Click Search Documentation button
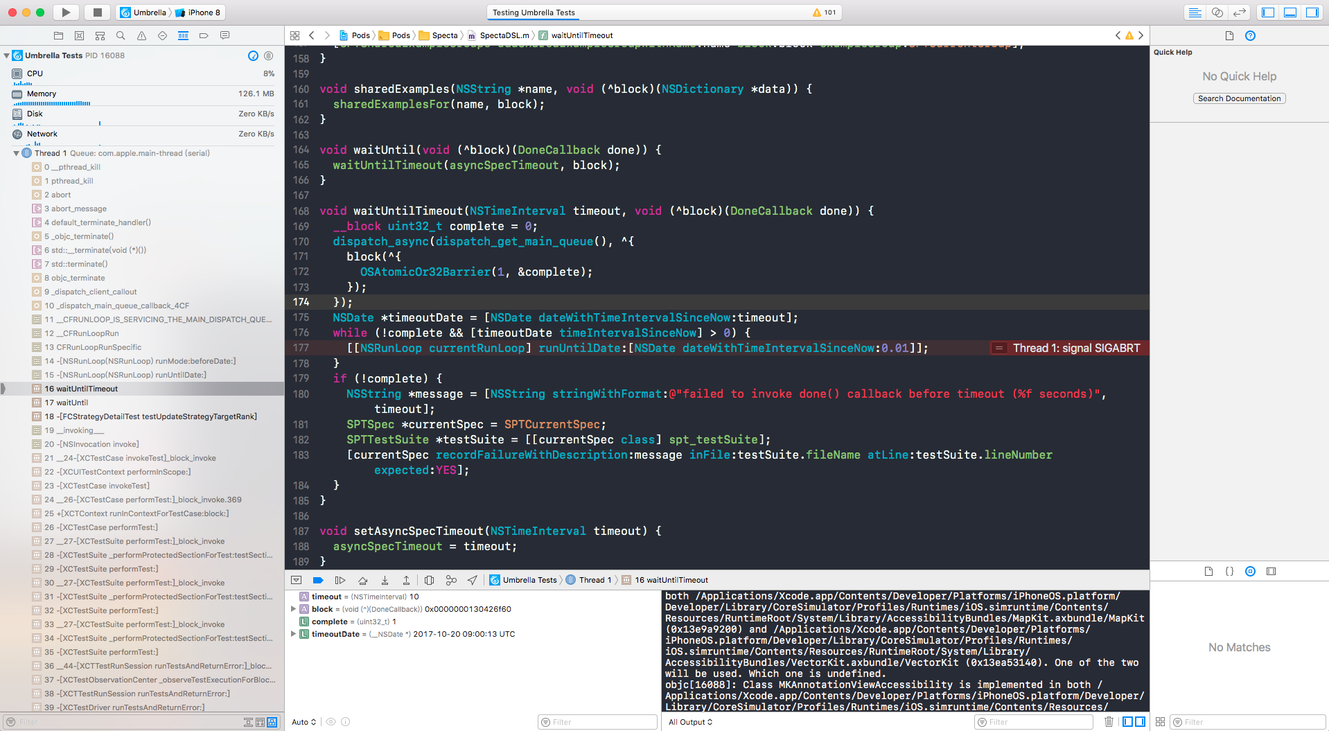The image size is (1329, 731). coord(1239,98)
